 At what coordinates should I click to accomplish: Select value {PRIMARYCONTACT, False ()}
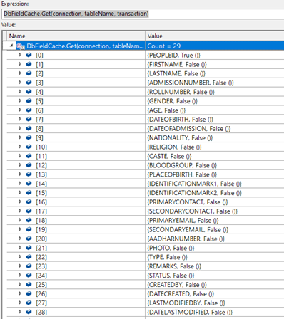(188, 202)
